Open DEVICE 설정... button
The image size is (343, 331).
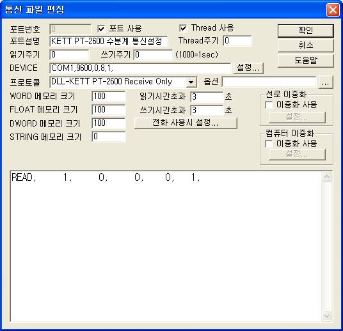[248, 68]
